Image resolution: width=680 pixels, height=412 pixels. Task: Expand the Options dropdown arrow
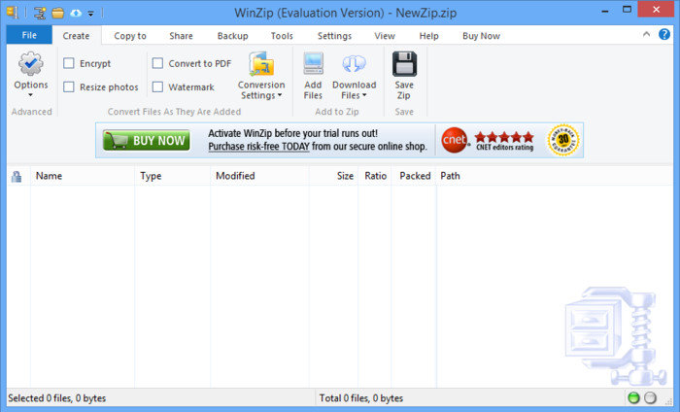[x=30, y=95]
